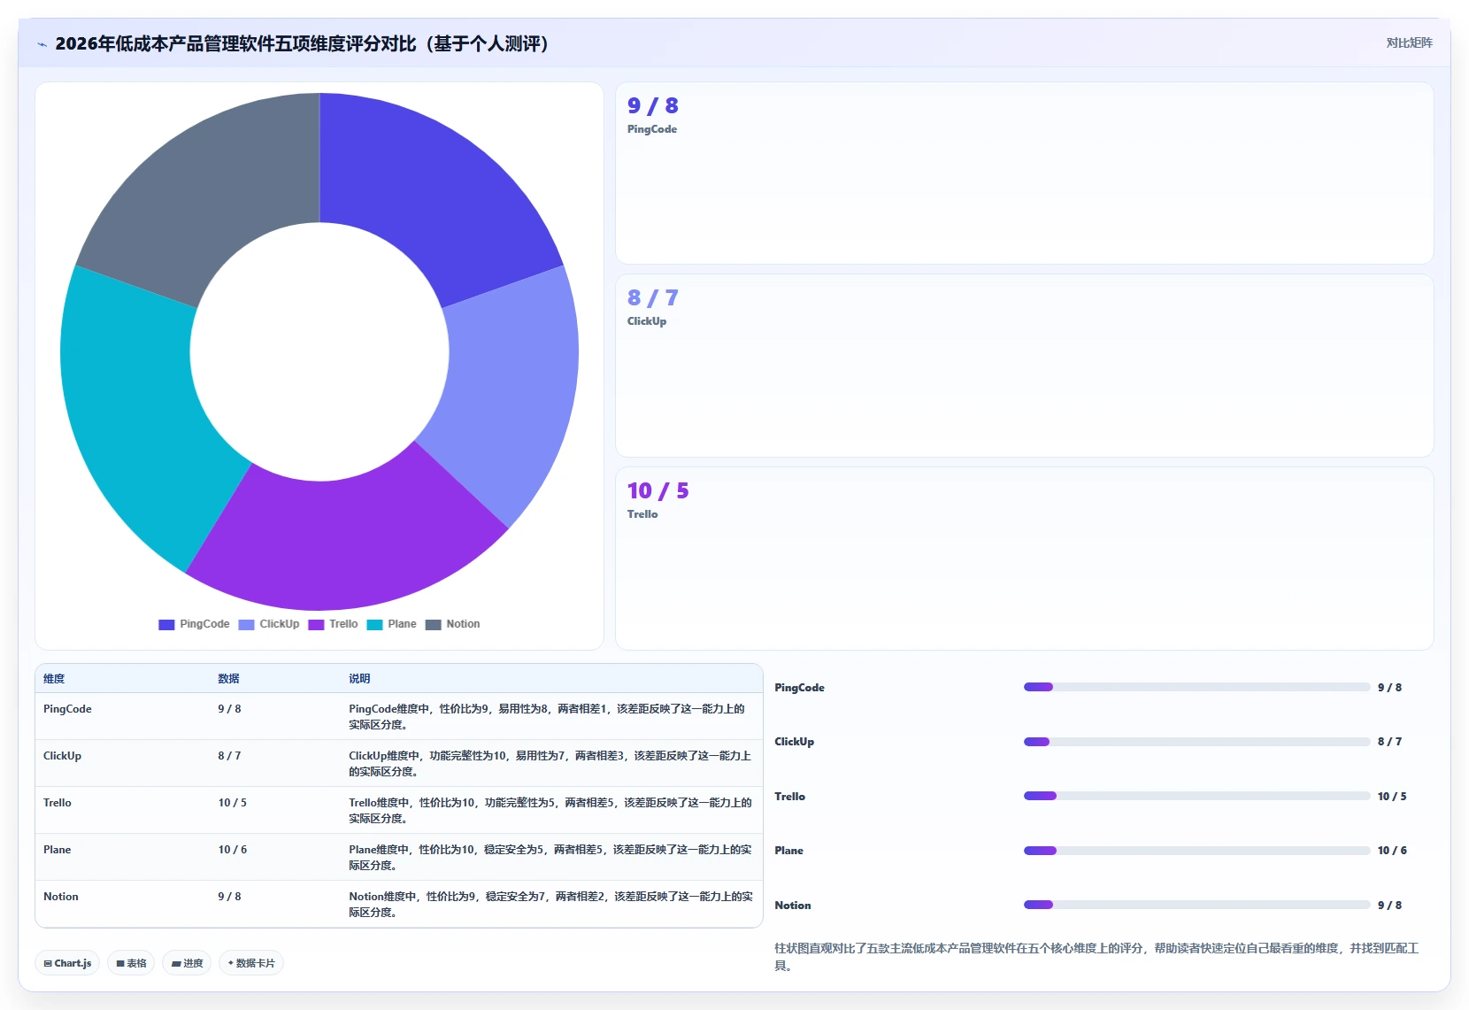The height and width of the screenshot is (1010, 1469).
Task: Click the 表格 tag chip
Action: coord(131,963)
